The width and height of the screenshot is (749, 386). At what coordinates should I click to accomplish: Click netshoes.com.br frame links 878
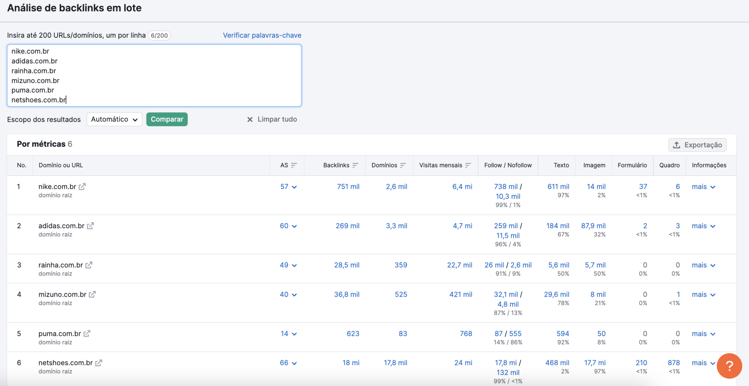point(674,363)
